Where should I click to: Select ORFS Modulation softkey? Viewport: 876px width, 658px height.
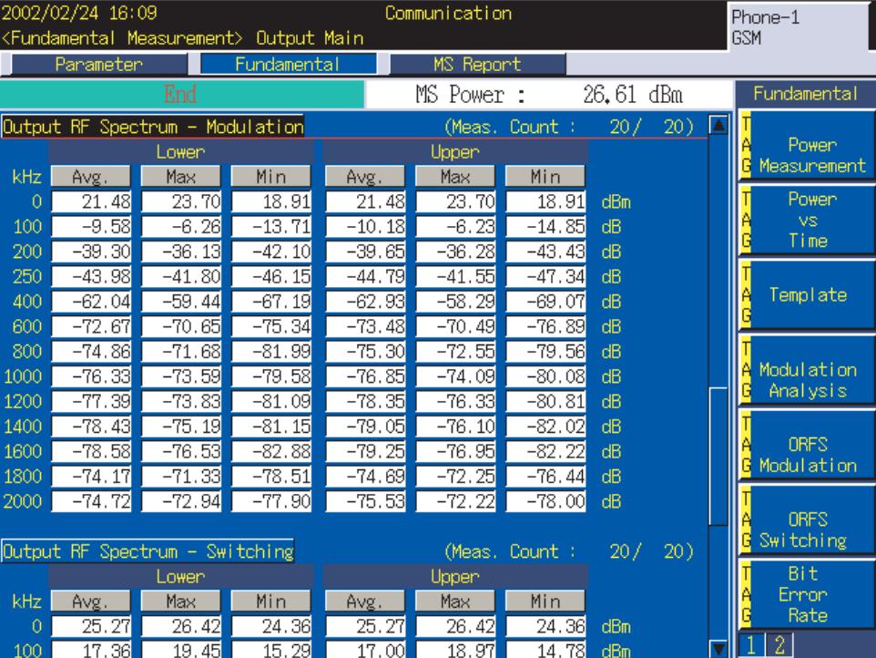[x=807, y=445]
